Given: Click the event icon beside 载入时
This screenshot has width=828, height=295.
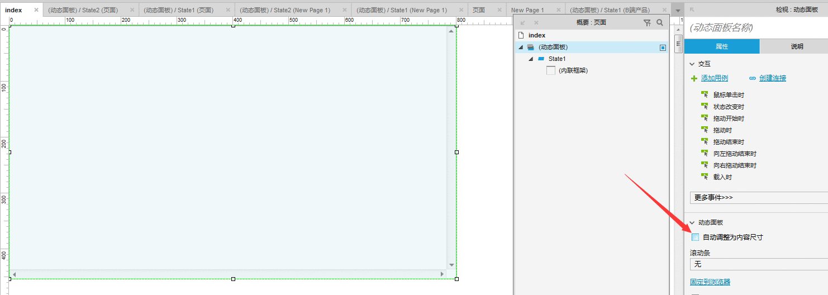Looking at the screenshot, I should pos(705,177).
